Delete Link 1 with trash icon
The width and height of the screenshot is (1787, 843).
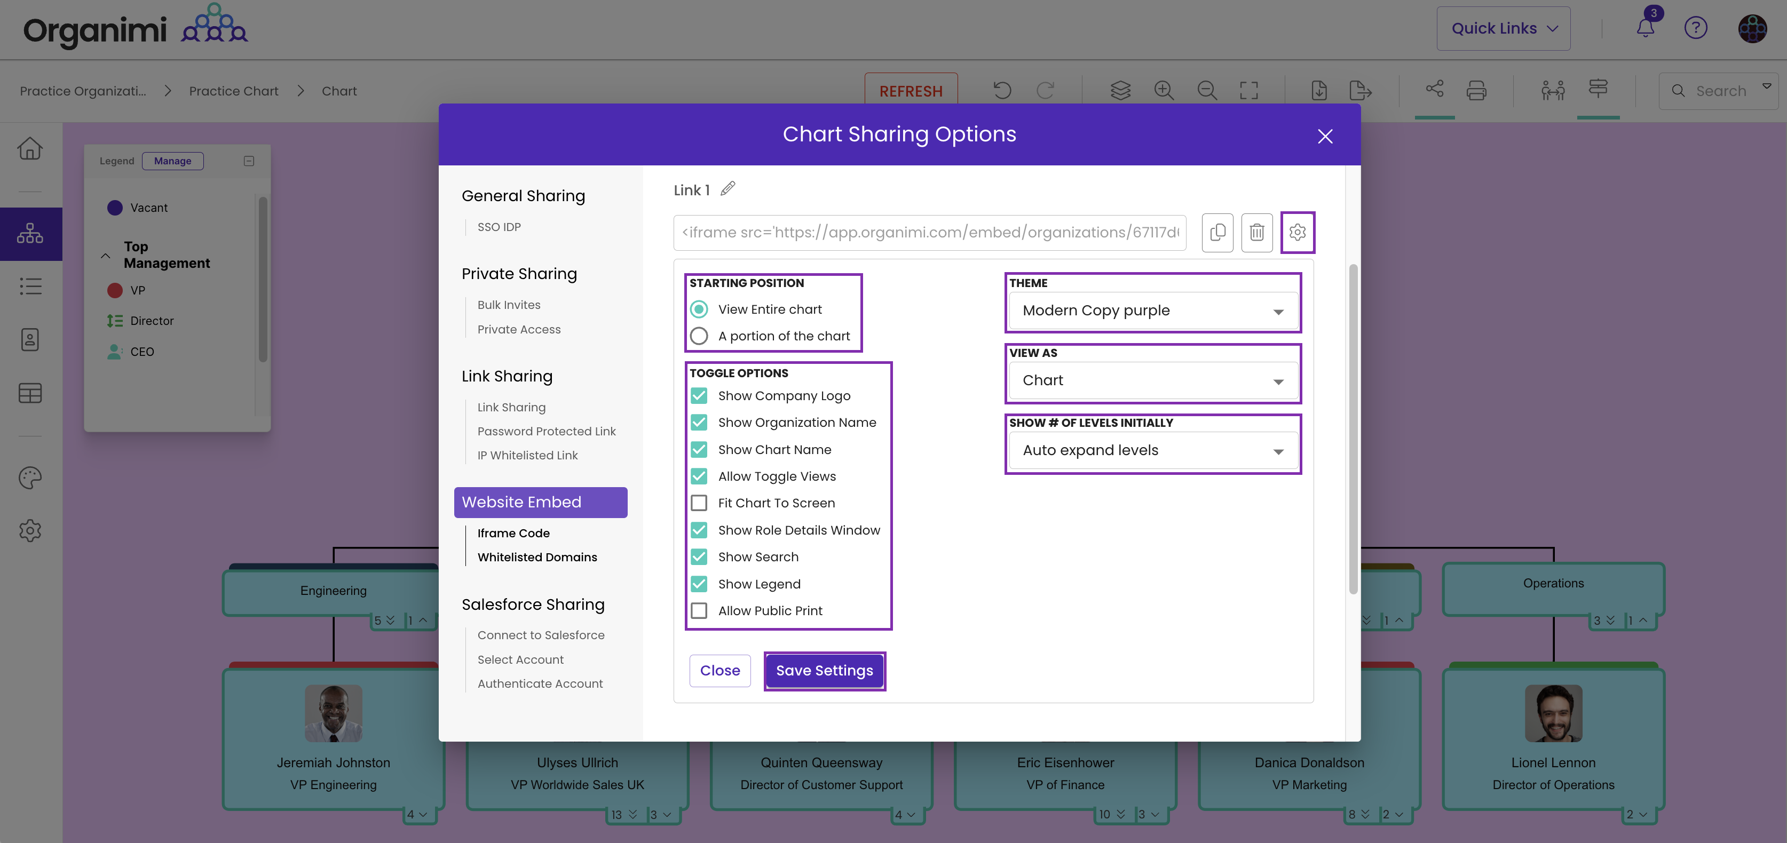pyautogui.click(x=1256, y=232)
